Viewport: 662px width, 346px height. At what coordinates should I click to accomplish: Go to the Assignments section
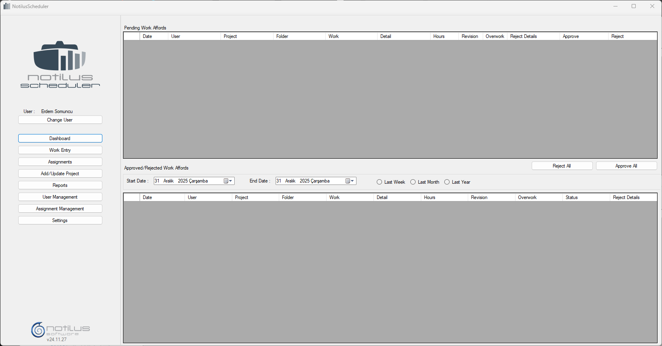pos(60,162)
